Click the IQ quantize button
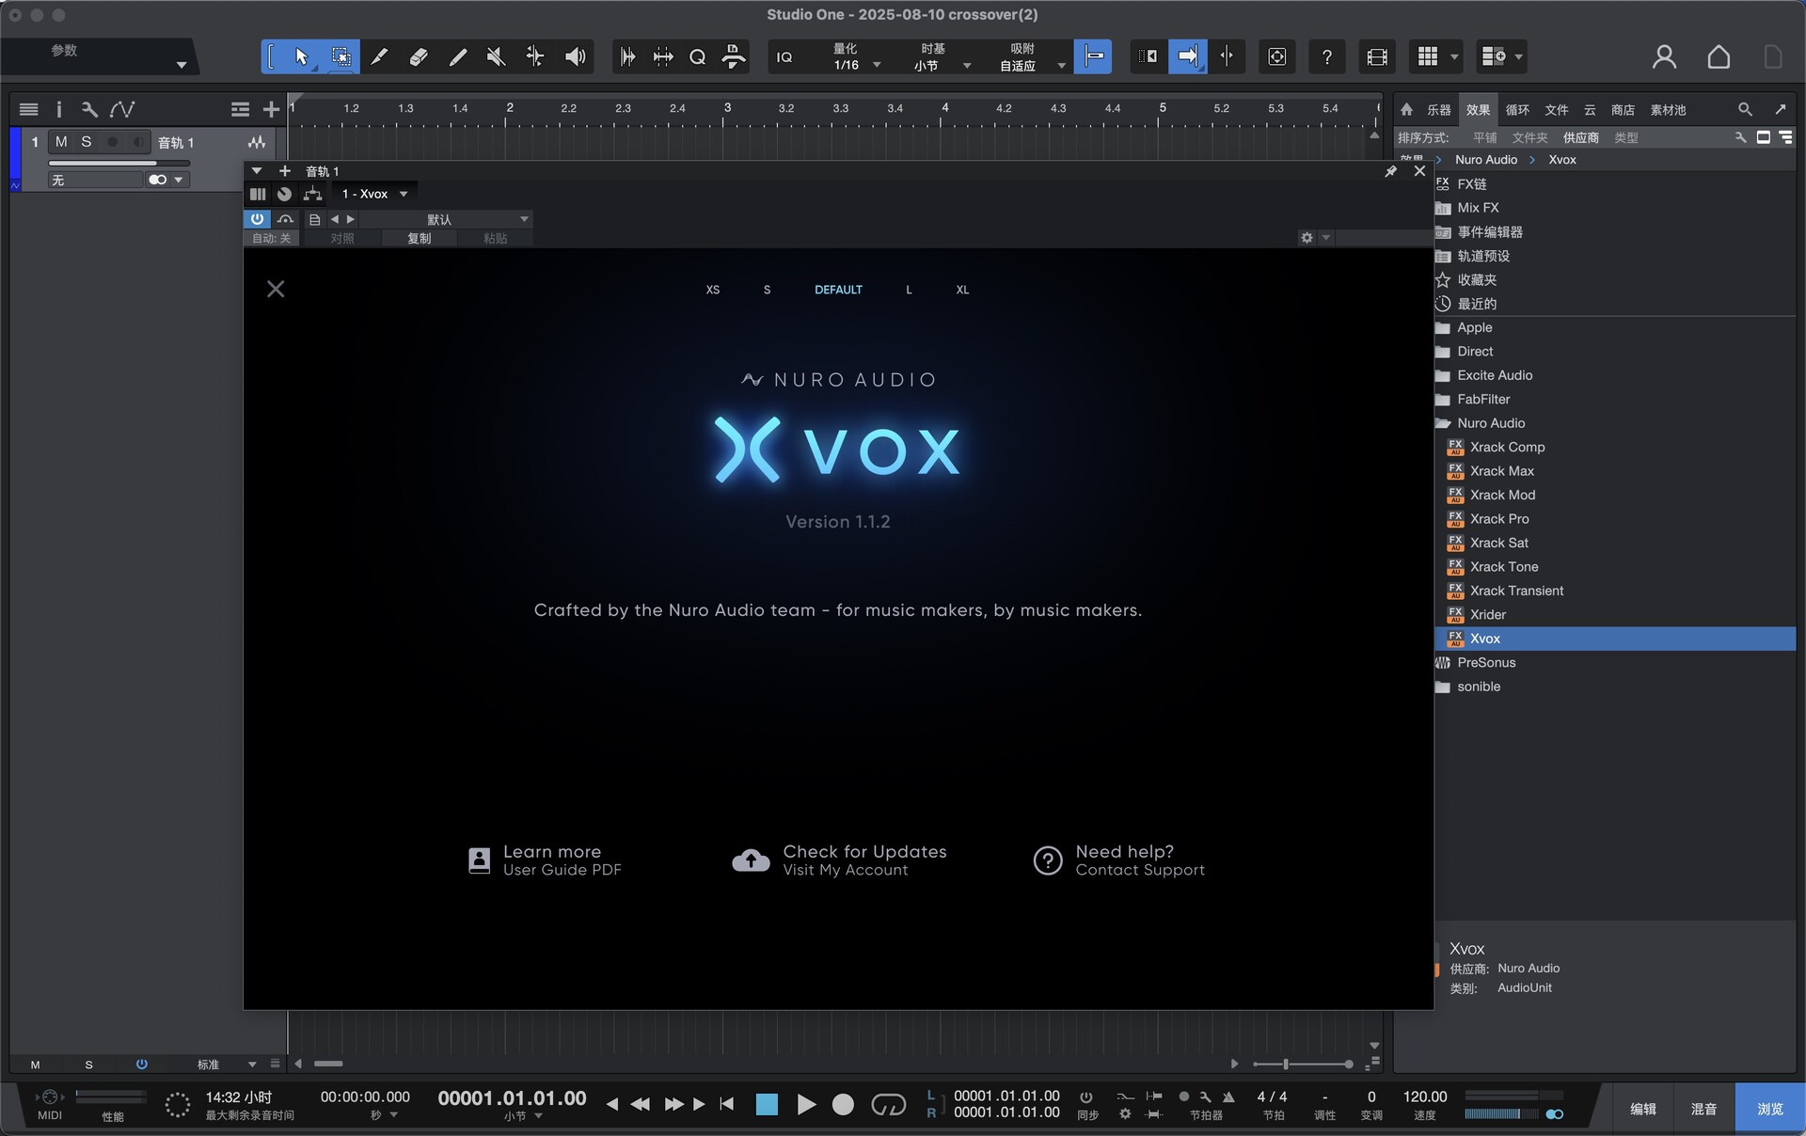Image resolution: width=1806 pixels, height=1136 pixels. [x=784, y=57]
